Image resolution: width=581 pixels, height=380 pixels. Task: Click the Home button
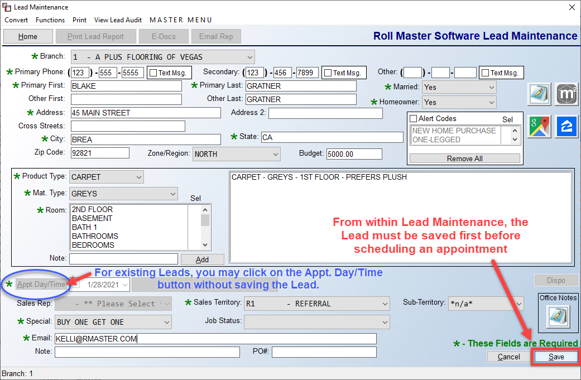click(28, 36)
